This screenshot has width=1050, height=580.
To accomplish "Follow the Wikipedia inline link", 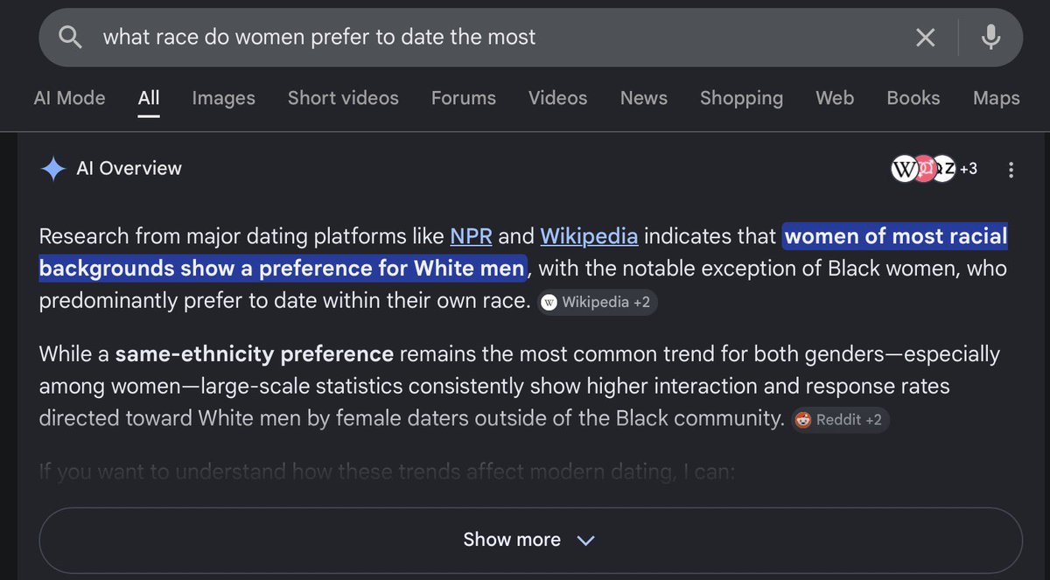I will click(589, 236).
